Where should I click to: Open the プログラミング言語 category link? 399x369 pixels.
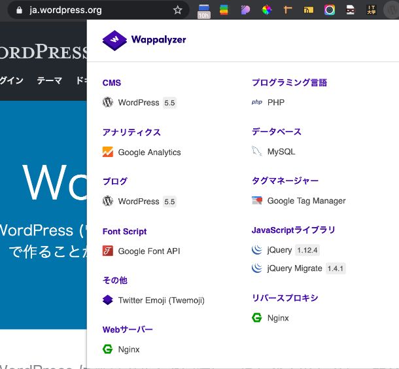tap(289, 82)
